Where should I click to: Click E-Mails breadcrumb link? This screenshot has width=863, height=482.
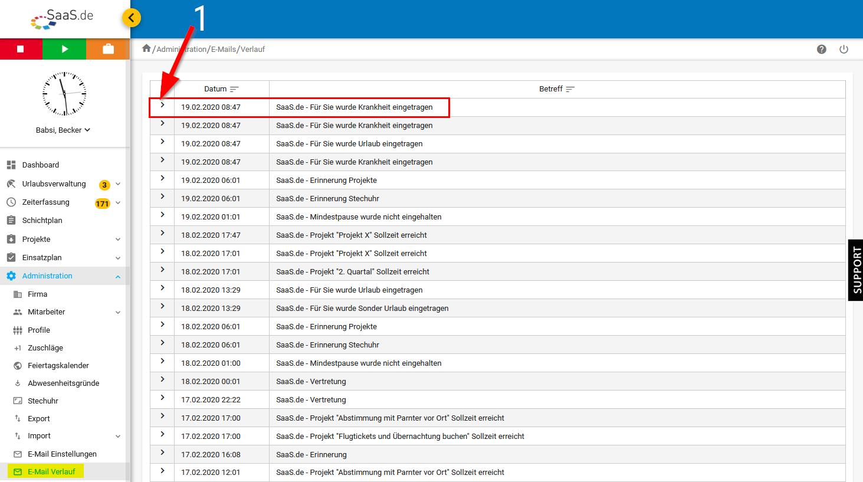(224, 49)
